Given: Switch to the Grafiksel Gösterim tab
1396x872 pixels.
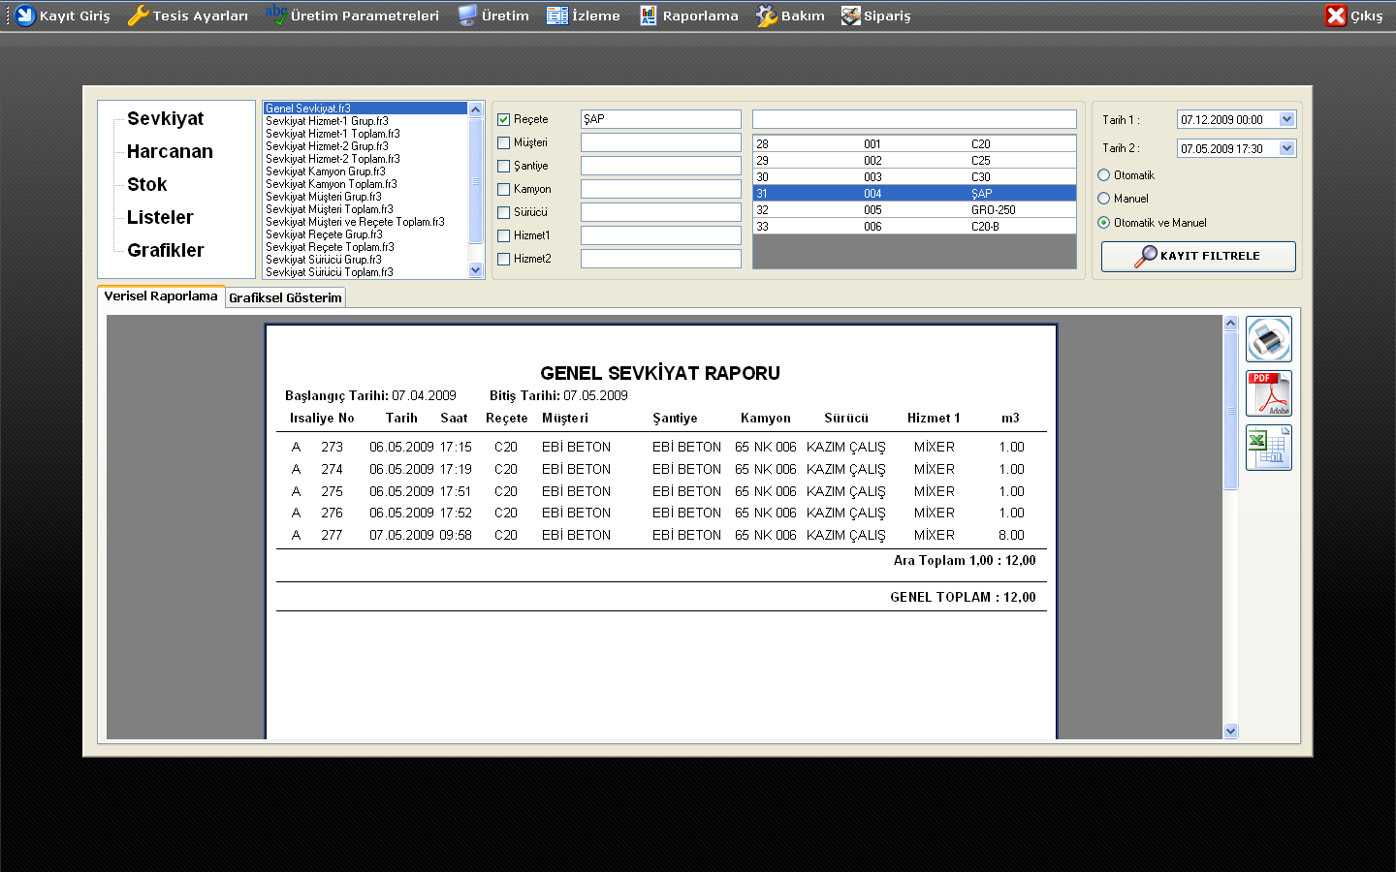Looking at the screenshot, I should coord(285,298).
